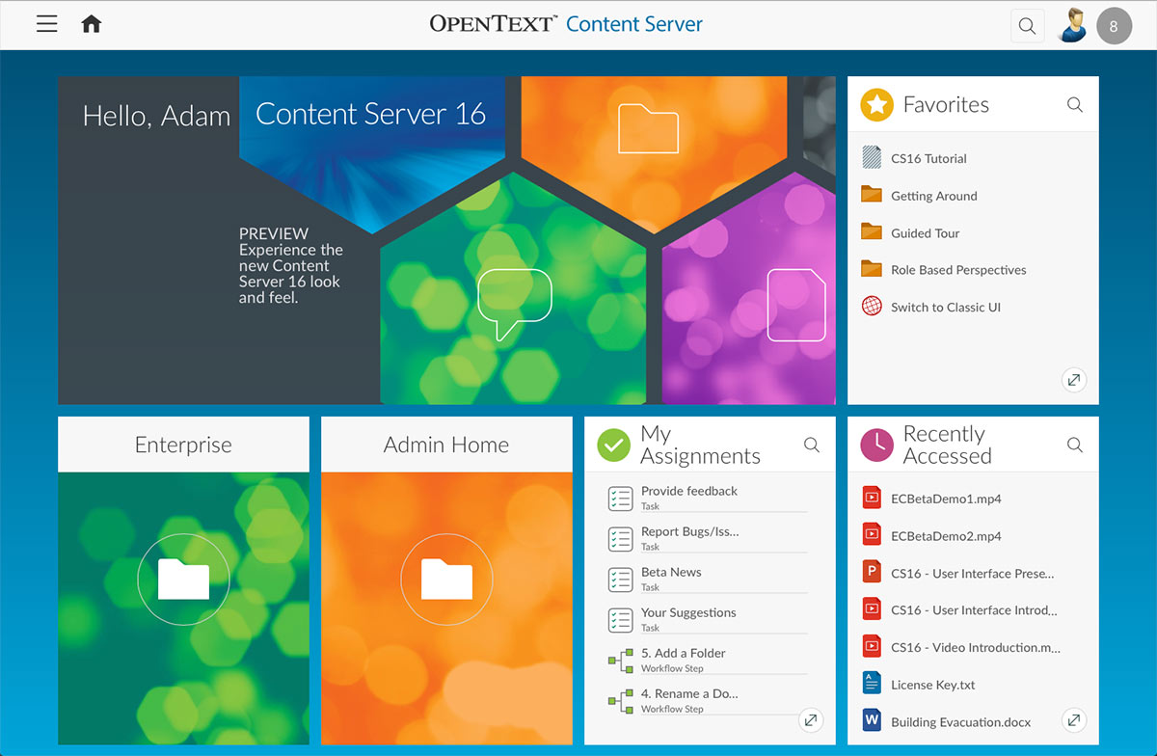Expand the Recently Accessed widget
The image size is (1157, 756).
point(1074,720)
